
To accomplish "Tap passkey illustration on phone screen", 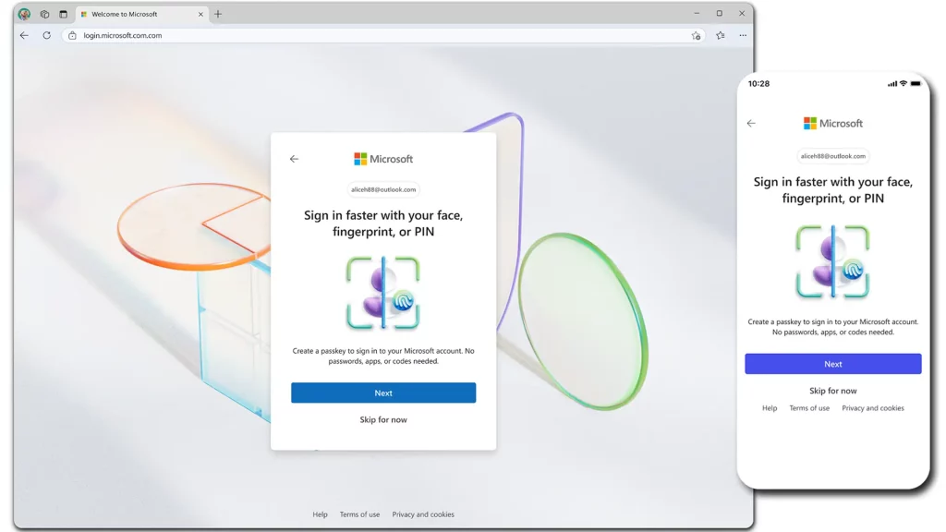I will coord(832,261).
